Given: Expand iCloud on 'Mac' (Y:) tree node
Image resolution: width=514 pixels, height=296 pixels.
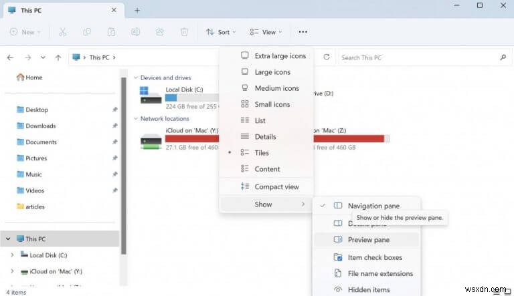Looking at the screenshot, I should (x=12, y=271).
